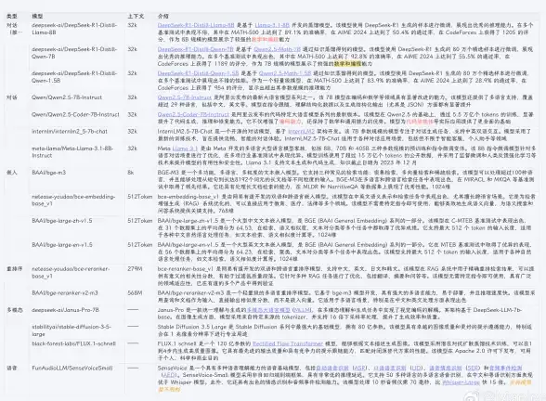The image size is (546, 401).
Task: Click 32k context value in Qwen2.5-Coder row
Action: (x=132, y=114)
